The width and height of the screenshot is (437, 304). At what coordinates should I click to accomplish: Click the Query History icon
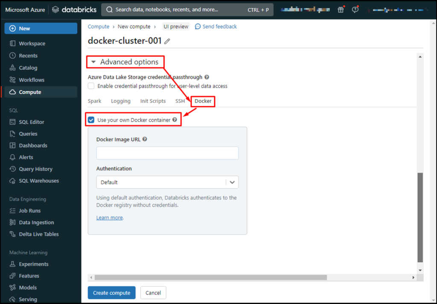(12, 169)
